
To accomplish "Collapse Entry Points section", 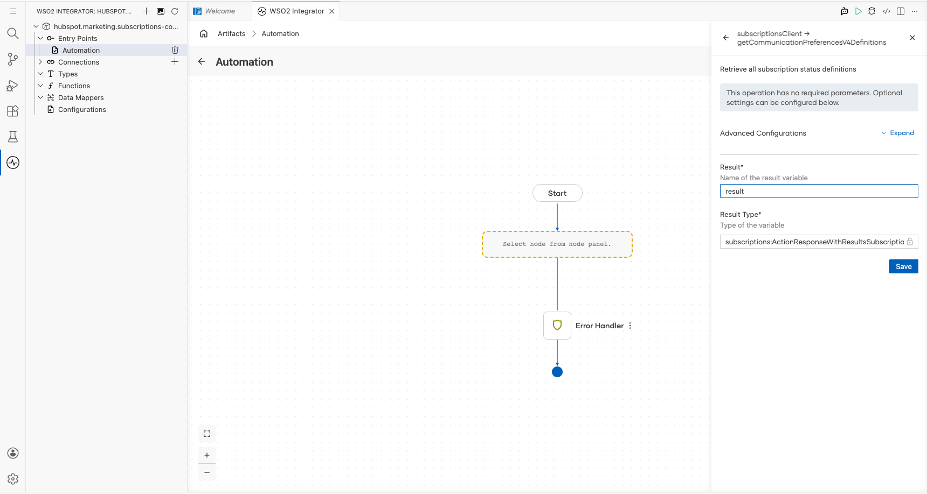I will 40,38.
